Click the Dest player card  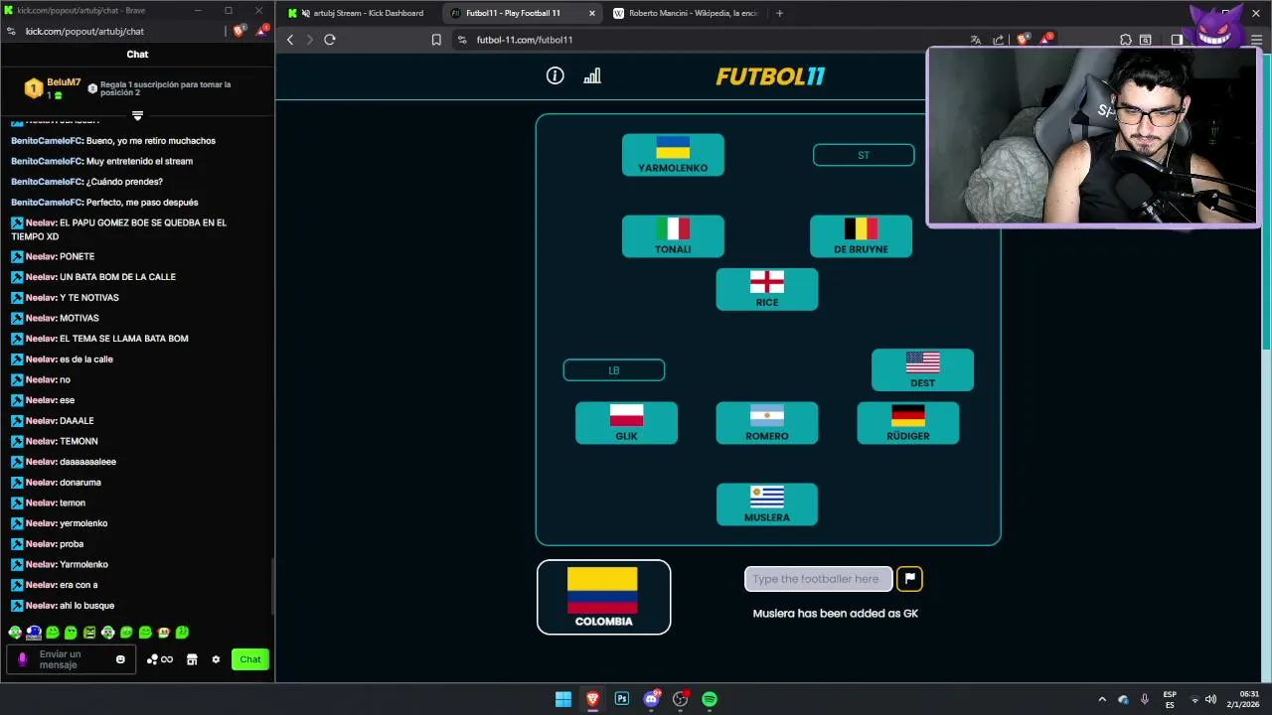click(x=922, y=369)
